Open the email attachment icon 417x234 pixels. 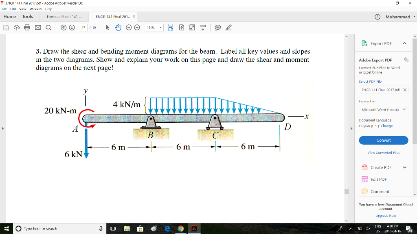tap(37, 27)
